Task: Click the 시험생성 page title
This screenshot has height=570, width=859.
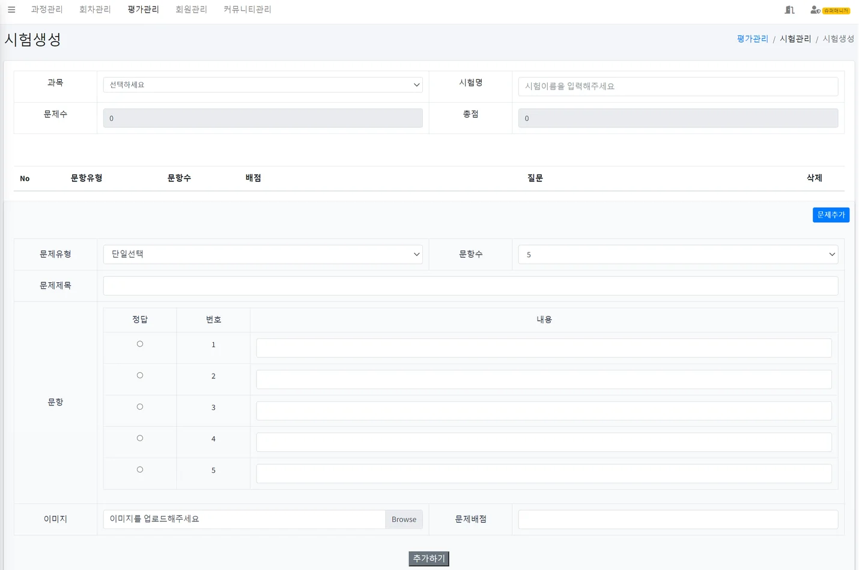Action: [32, 40]
